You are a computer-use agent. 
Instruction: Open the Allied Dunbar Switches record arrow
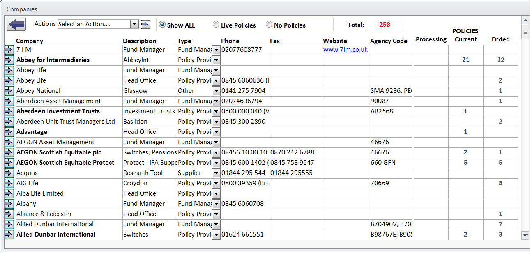pos(9,235)
